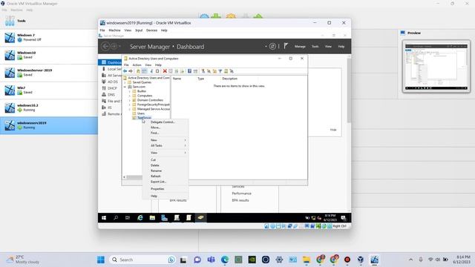
Task: Click the show hidden icons chevron
Action: 410,260
